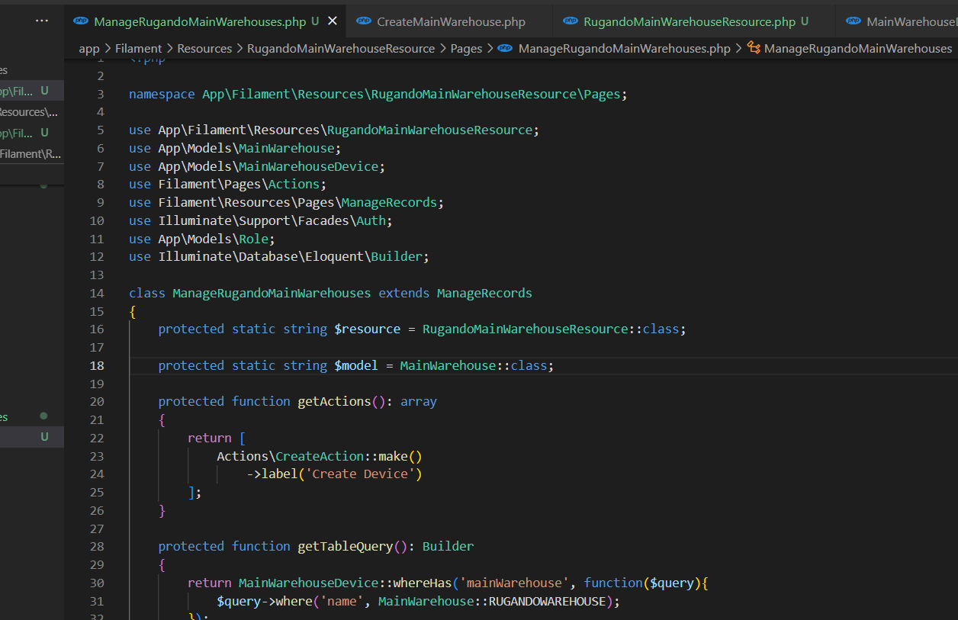958x620 pixels.
Task: Click the class symbol icon in breadcrumbs
Action: (754, 48)
